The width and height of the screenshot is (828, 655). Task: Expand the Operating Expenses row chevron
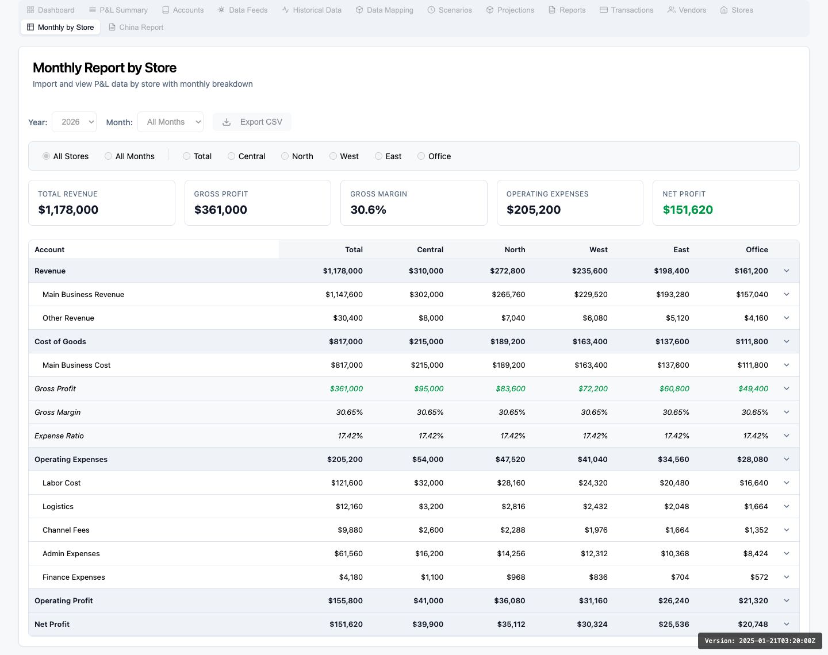tap(787, 459)
